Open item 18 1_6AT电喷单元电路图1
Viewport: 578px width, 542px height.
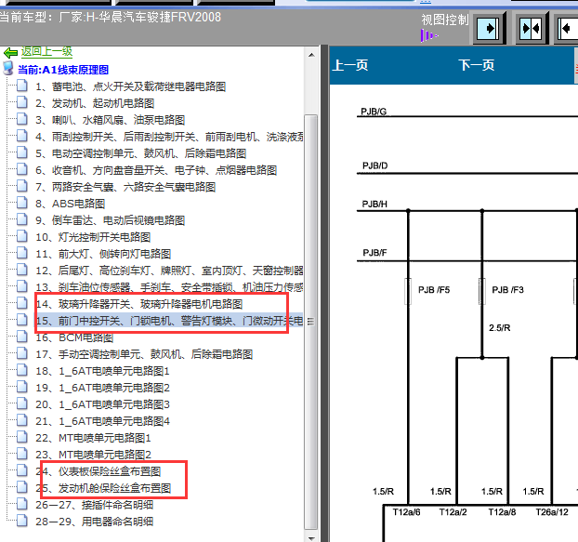[x=102, y=371]
